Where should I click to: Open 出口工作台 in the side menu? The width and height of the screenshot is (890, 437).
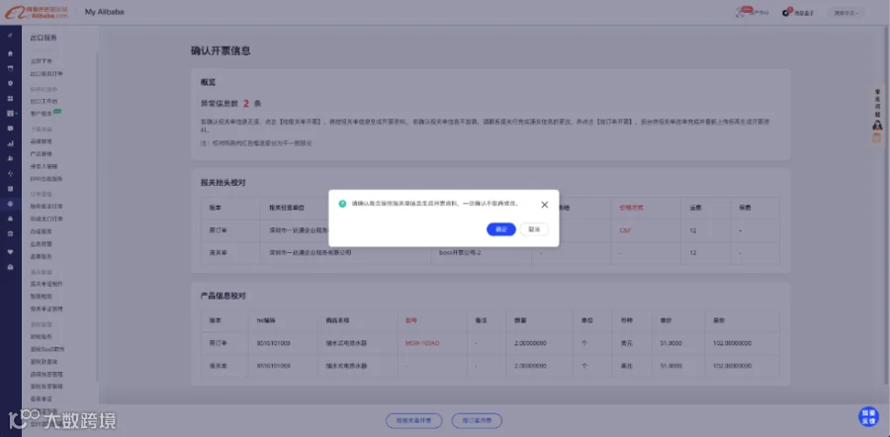[44, 101]
